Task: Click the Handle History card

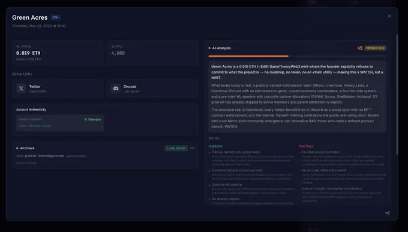Action: pyautogui.click(x=60, y=122)
